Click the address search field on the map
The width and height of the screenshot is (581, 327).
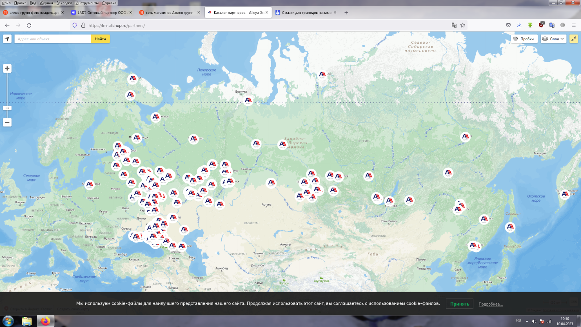point(53,39)
